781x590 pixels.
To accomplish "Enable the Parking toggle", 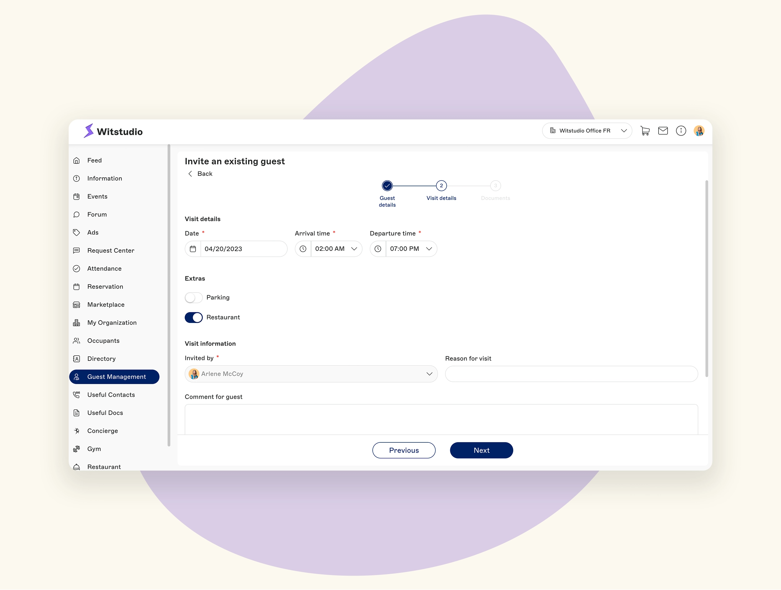I will coord(193,298).
